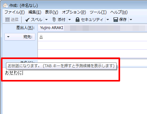The height and width of the screenshot is (114, 147).
Task: Click the おせわに text in message body
Action: click(14, 72)
